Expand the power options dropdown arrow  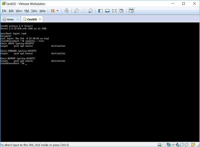pos(57,11)
